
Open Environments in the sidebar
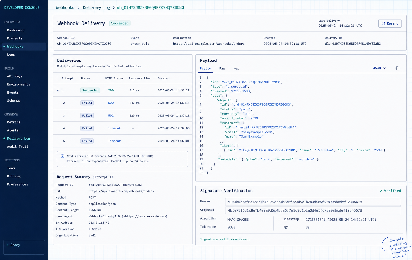click(19, 84)
